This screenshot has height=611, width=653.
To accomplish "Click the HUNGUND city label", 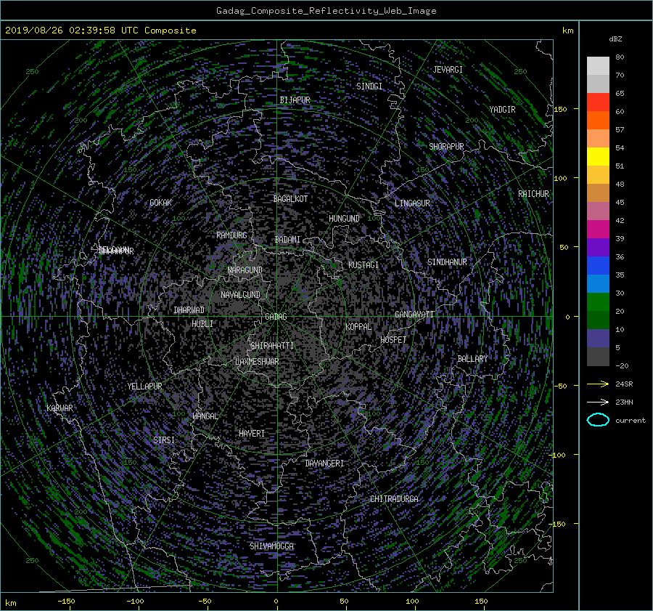I will (344, 219).
